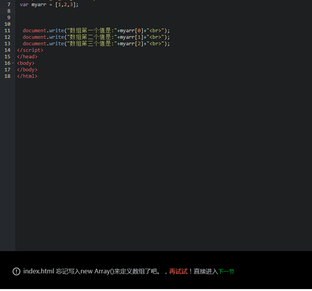Click the red 再试试 retry link
This screenshot has width=312, height=291.
click(178, 272)
